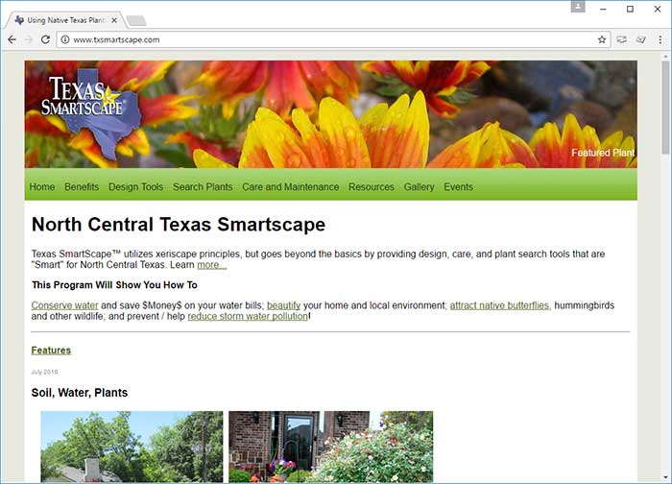The width and height of the screenshot is (672, 484).
Task: Follow the Learn more... link
Action: (x=212, y=265)
